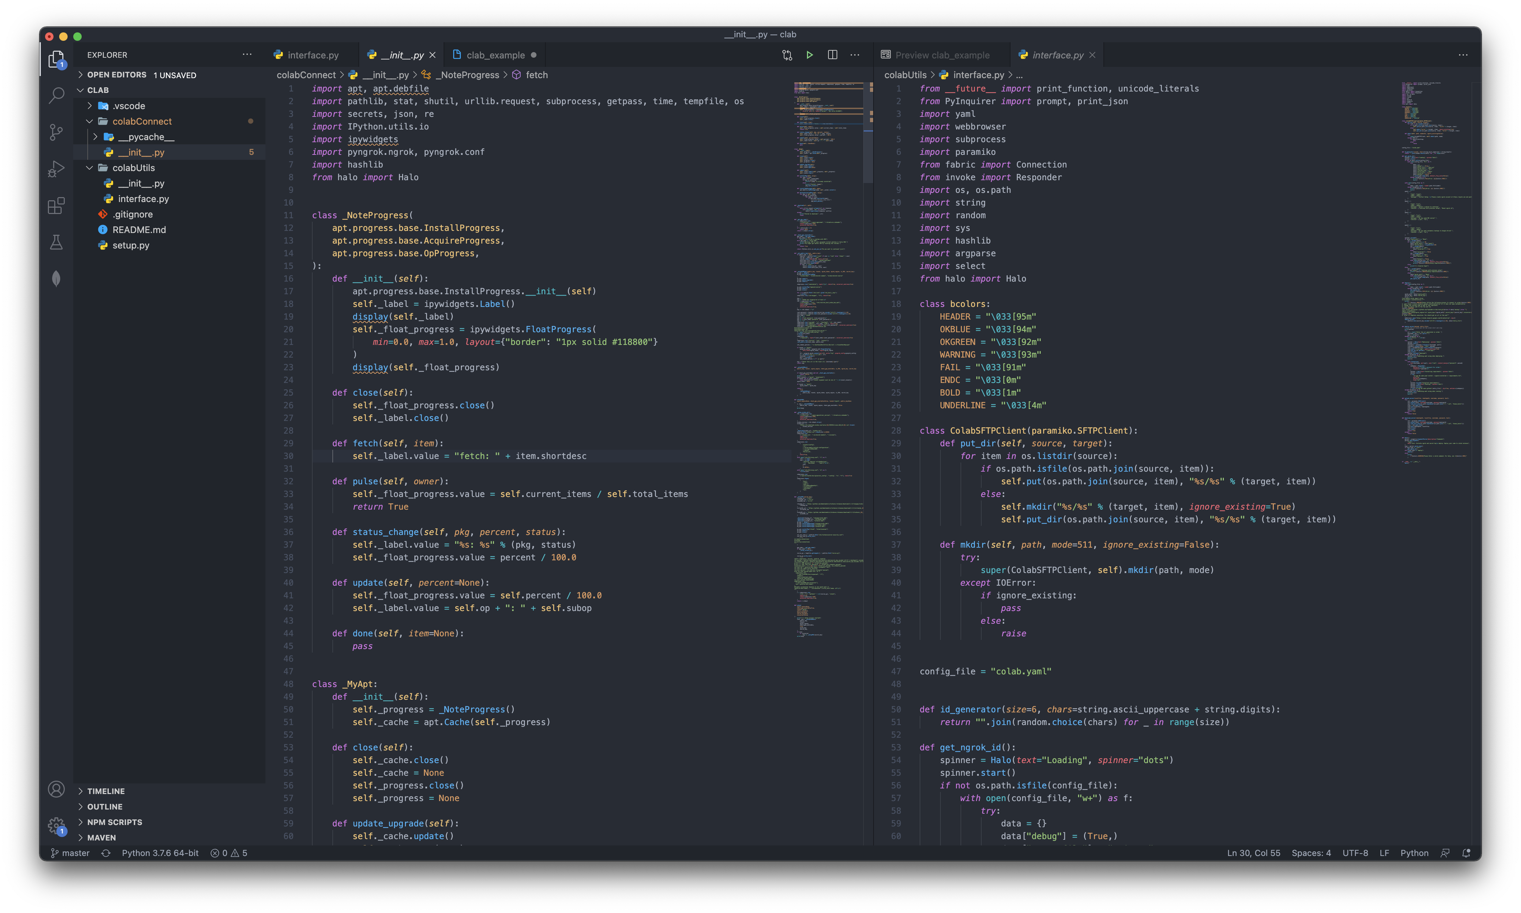Click Python 3.7.6 64-bit interpreter selector
Screen dimensions: 1521x913
pos(160,853)
